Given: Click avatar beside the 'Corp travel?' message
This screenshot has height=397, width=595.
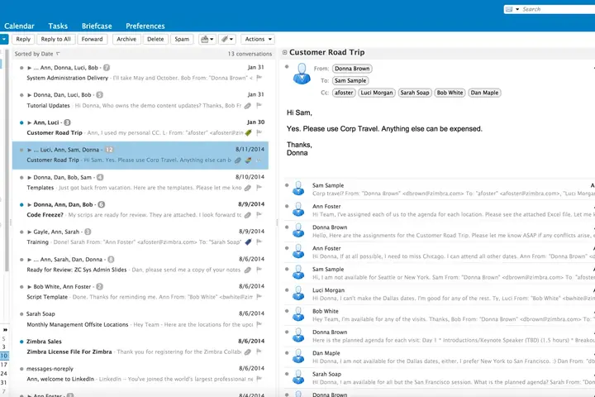Looking at the screenshot, I should (298, 188).
